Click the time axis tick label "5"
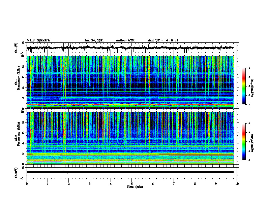Image resolution: width=267 pixels, height=206 pixels. click(x=132, y=184)
